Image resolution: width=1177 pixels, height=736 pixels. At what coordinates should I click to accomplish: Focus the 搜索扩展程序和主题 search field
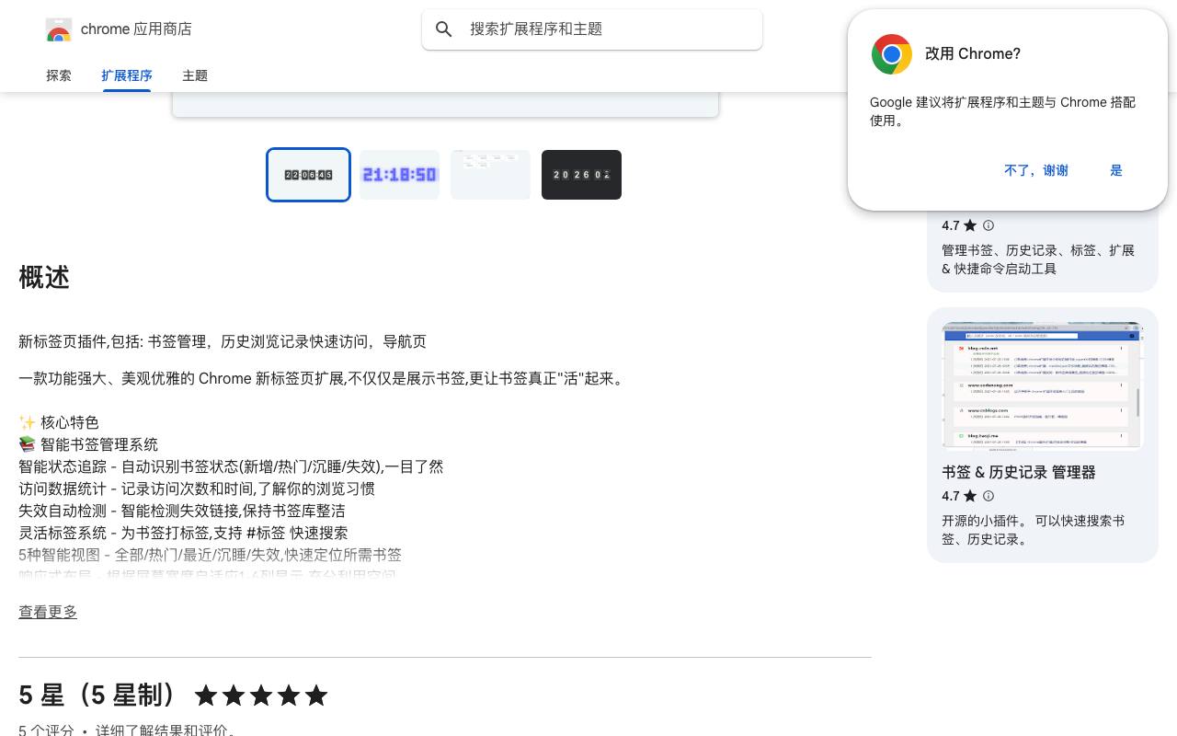592,29
